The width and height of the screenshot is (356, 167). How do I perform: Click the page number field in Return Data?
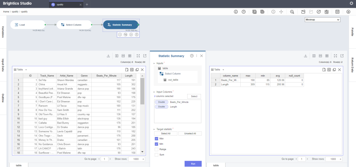pyautogui.click(x=302, y=159)
